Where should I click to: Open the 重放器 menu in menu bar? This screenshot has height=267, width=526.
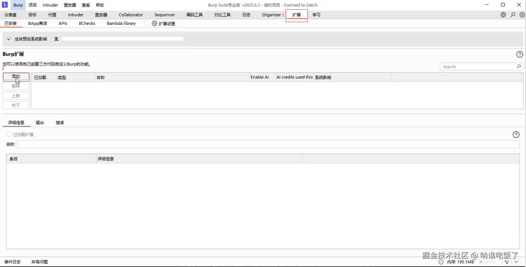[x=70, y=5]
